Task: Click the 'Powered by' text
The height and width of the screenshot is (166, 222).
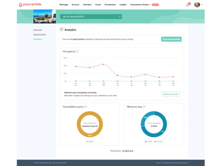Action: [115, 151]
